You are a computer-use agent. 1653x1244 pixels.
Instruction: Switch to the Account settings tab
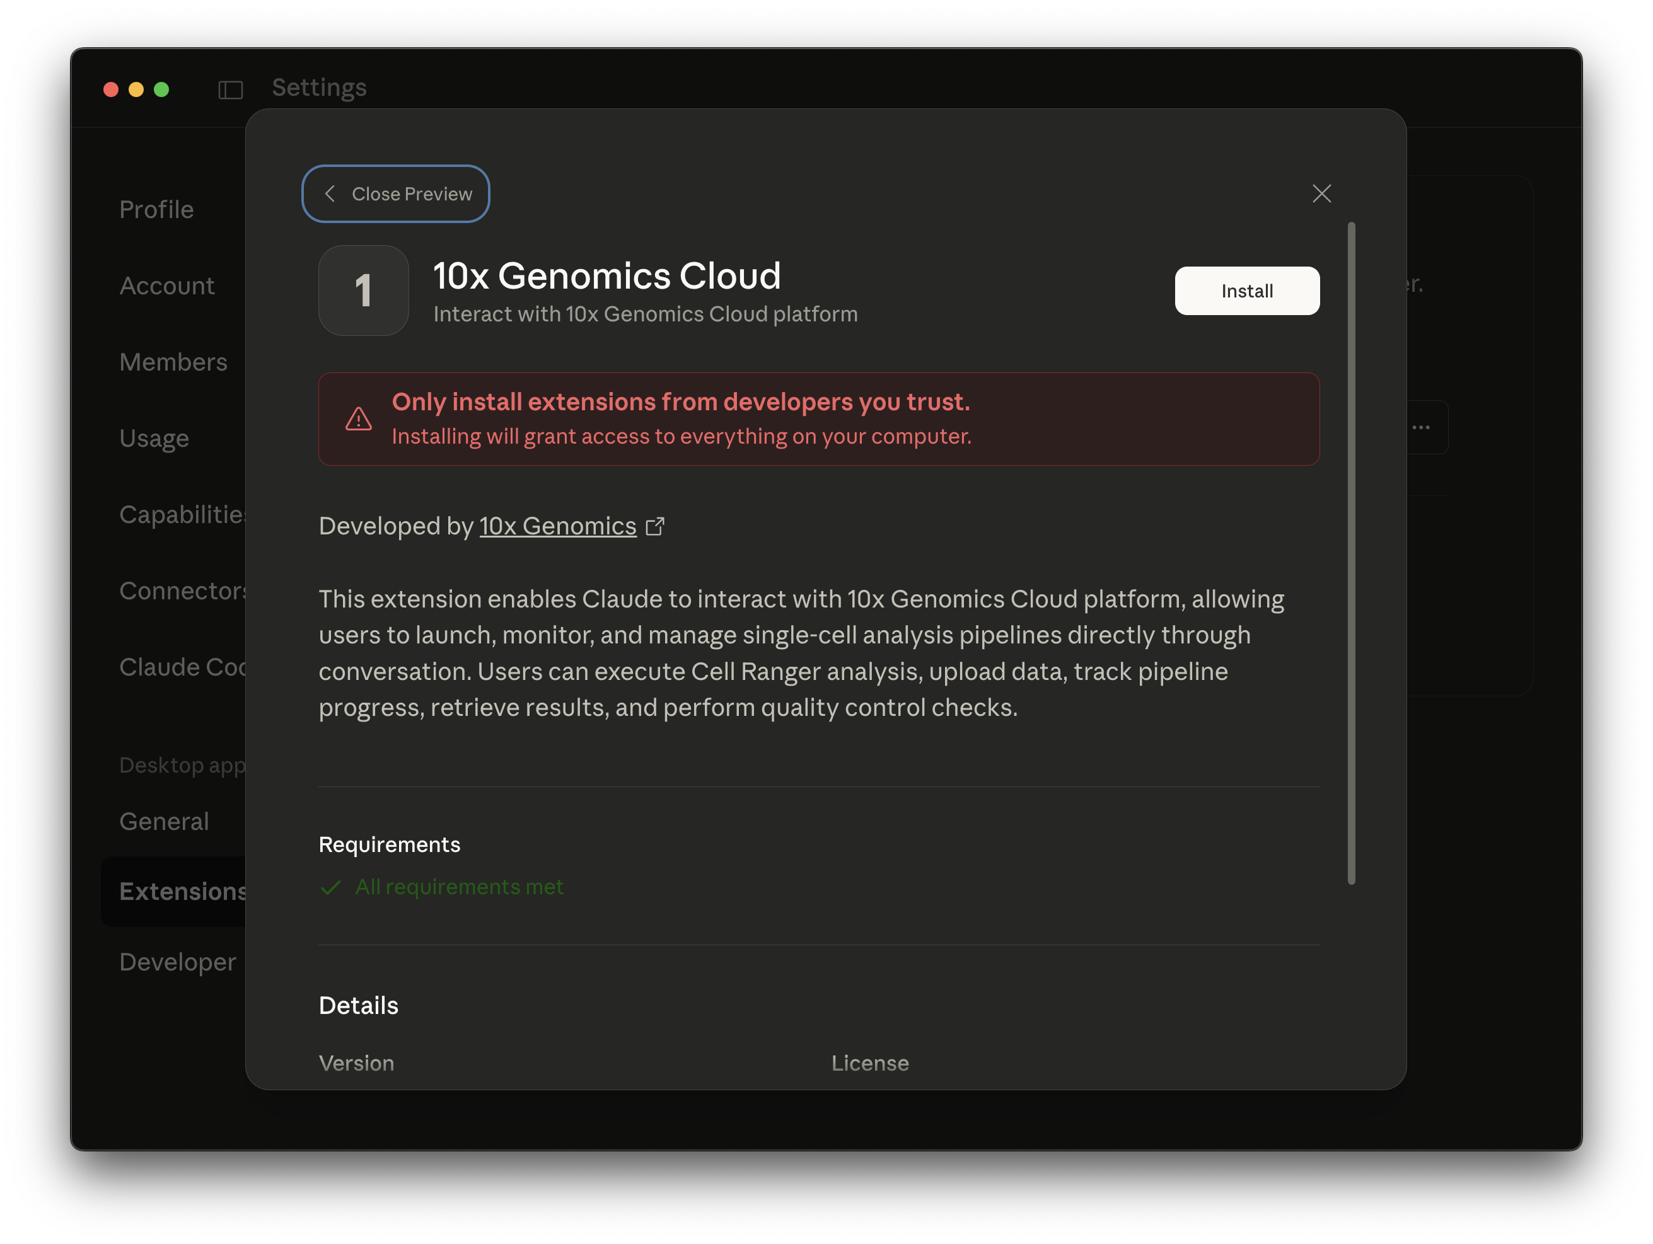(x=166, y=286)
